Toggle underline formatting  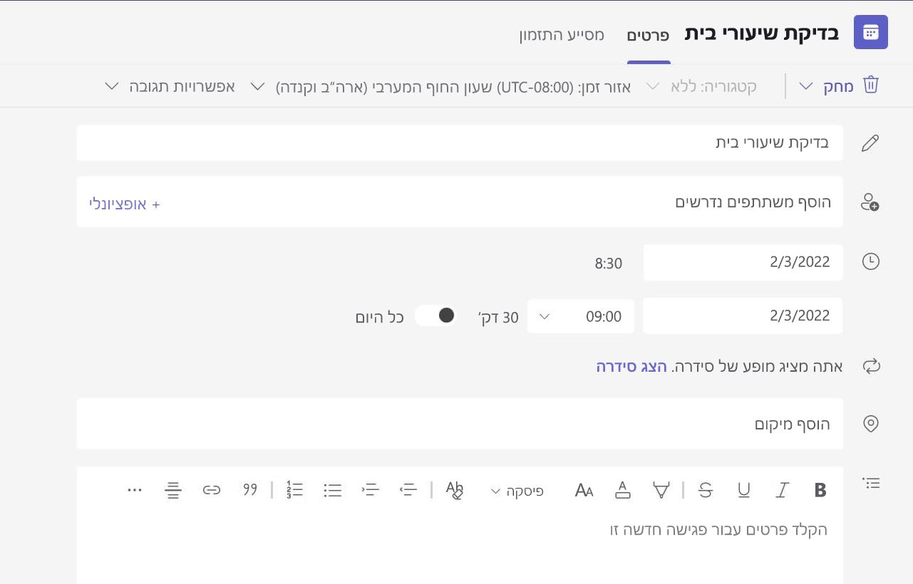pyautogui.click(x=744, y=490)
